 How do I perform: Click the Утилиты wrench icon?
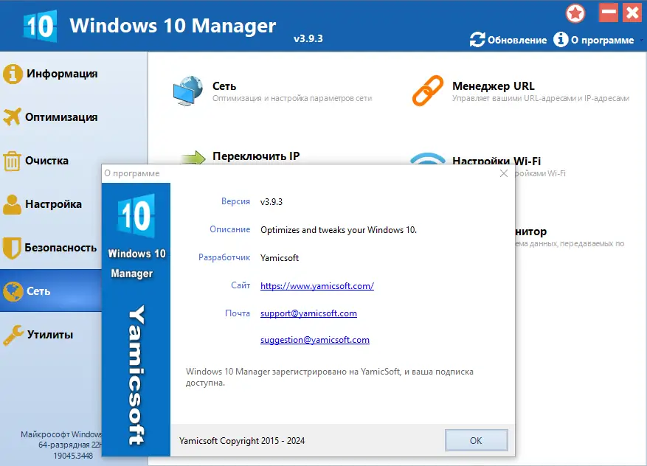(13, 335)
